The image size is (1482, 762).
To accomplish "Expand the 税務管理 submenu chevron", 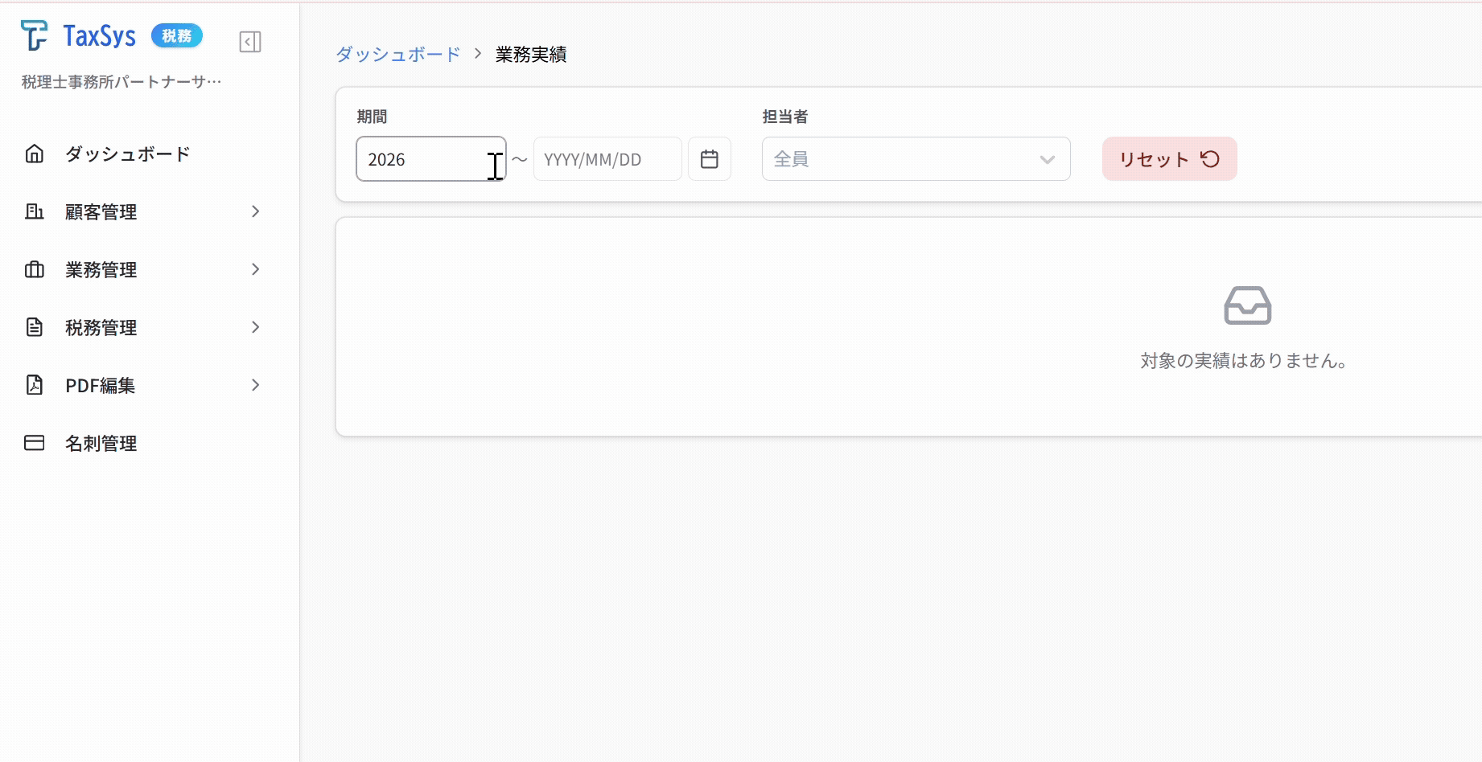I will tap(255, 327).
